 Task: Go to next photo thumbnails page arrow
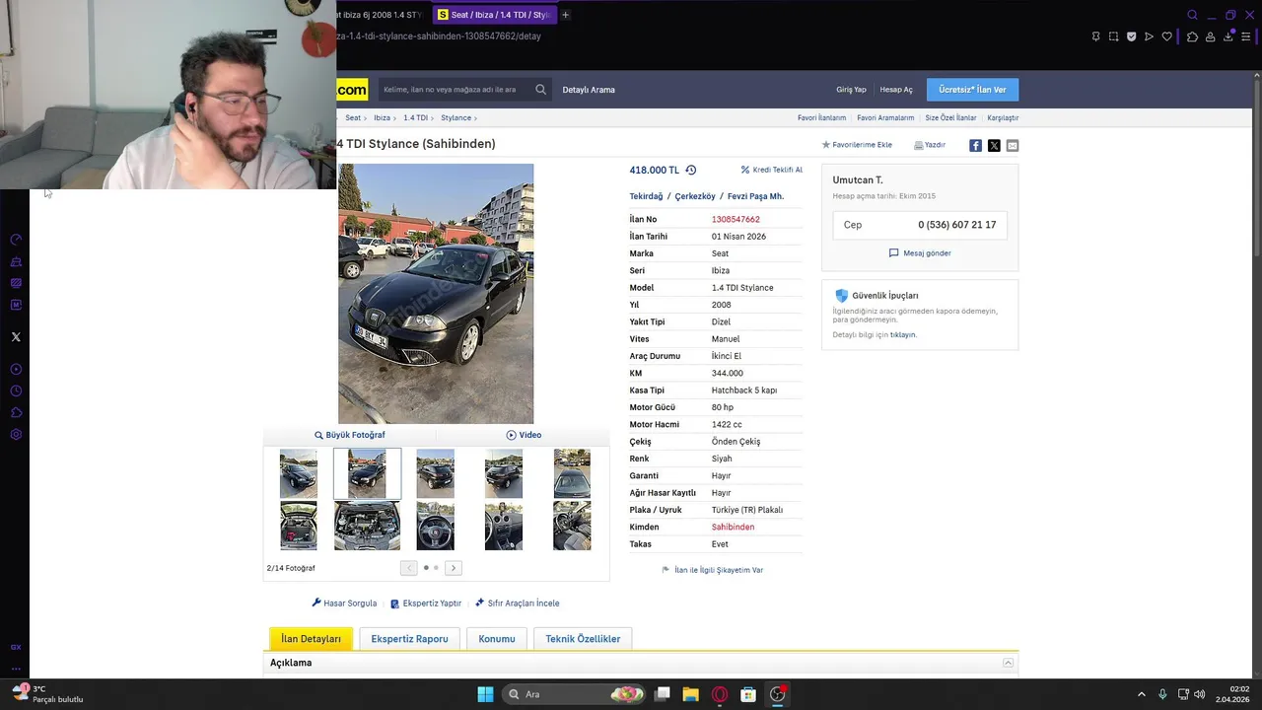point(454,568)
